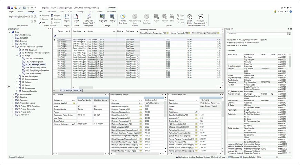The width and height of the screenshot is (300, 165).
Task: Click Compare / Update / Link button
Action: [89, 17]
